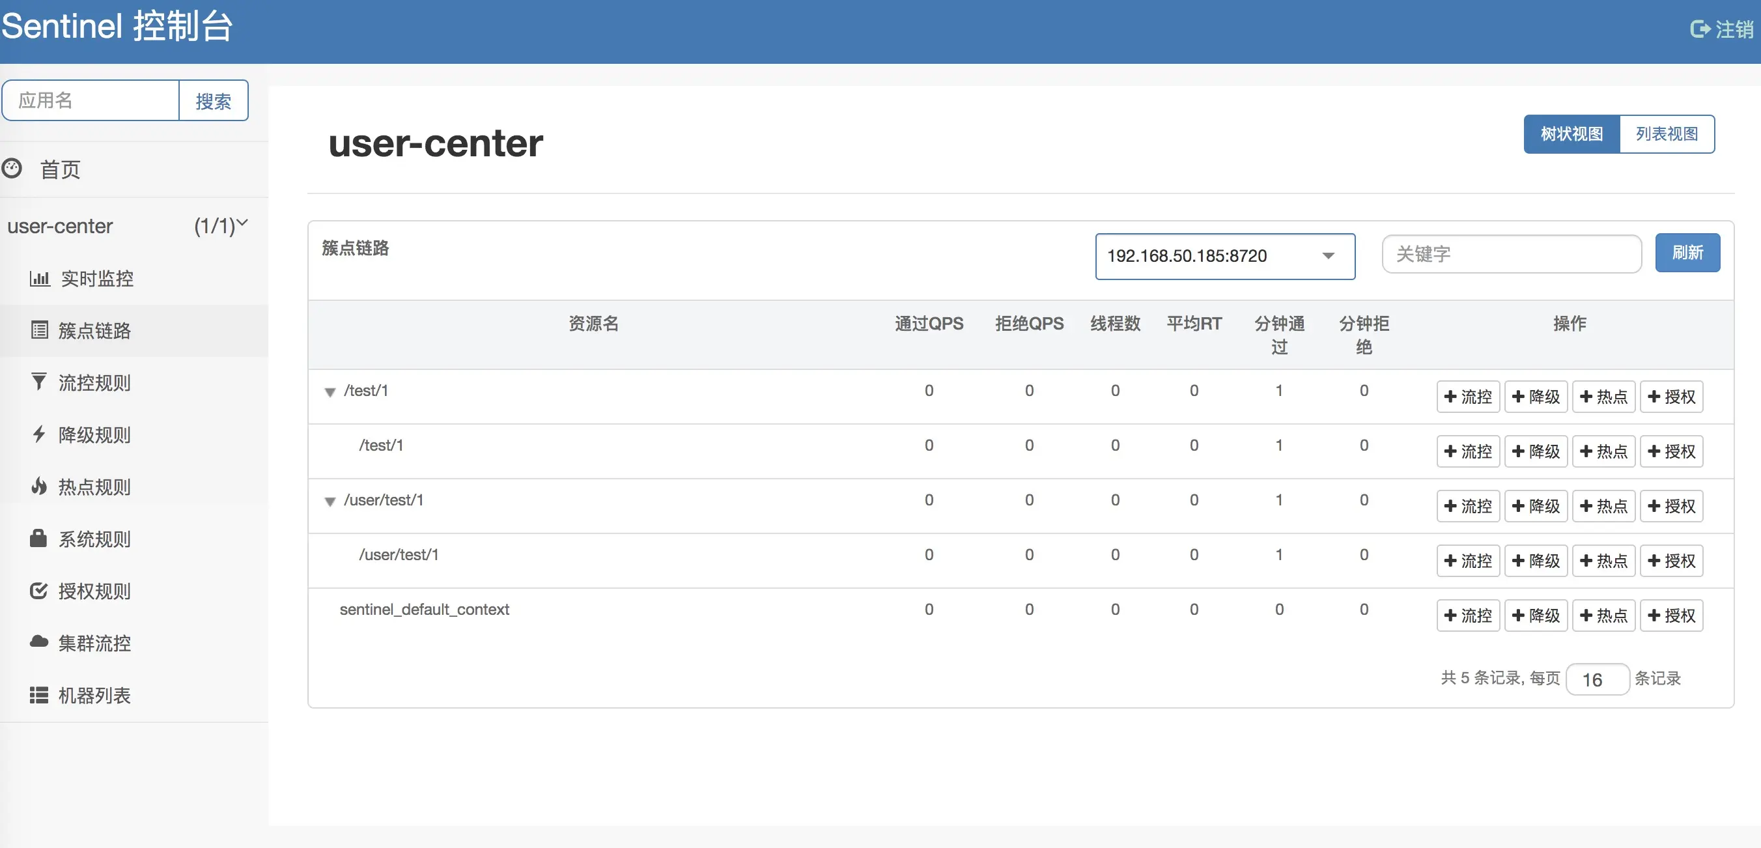
Task: Click the bar chart icon for 实时监控
Action: click(40, 278)
